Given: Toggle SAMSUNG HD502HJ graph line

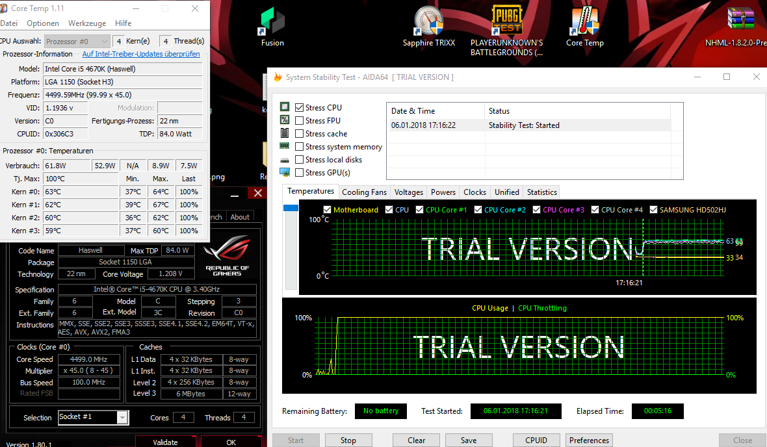Looking at the screenshot, I should (653, 210).
